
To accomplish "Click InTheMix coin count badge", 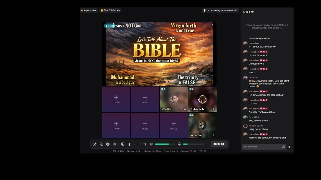I will [163, 89].
